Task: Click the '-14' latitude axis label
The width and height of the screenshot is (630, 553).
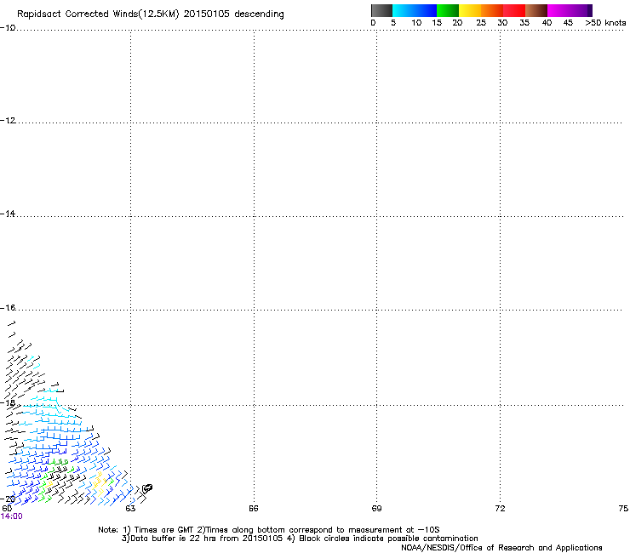Action: [8, 214]
